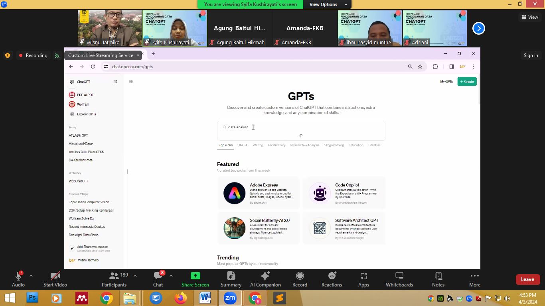Image resolution: width=545 pixels, height=306 pixels.
Task: Switch to the Productivity category tab
Action: pos(276,145)
